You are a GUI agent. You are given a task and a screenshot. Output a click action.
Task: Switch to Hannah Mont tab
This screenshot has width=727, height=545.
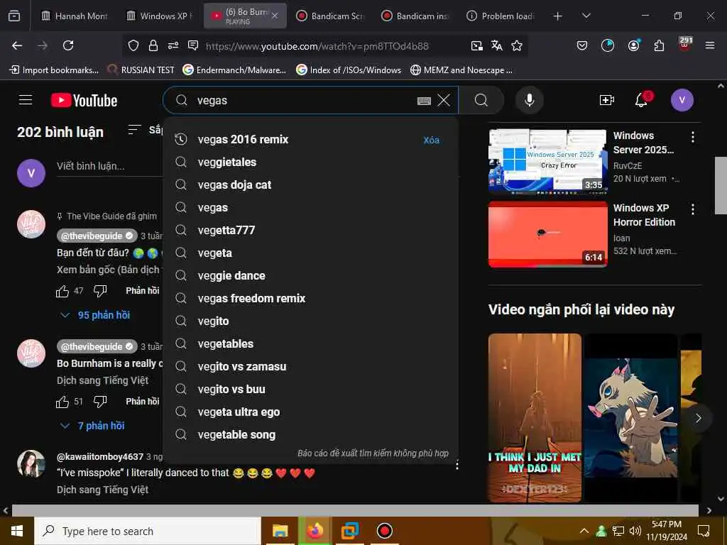pyautogui.click(x=74, y=16)
